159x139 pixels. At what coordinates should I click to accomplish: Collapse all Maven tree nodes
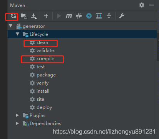point(109,16)
